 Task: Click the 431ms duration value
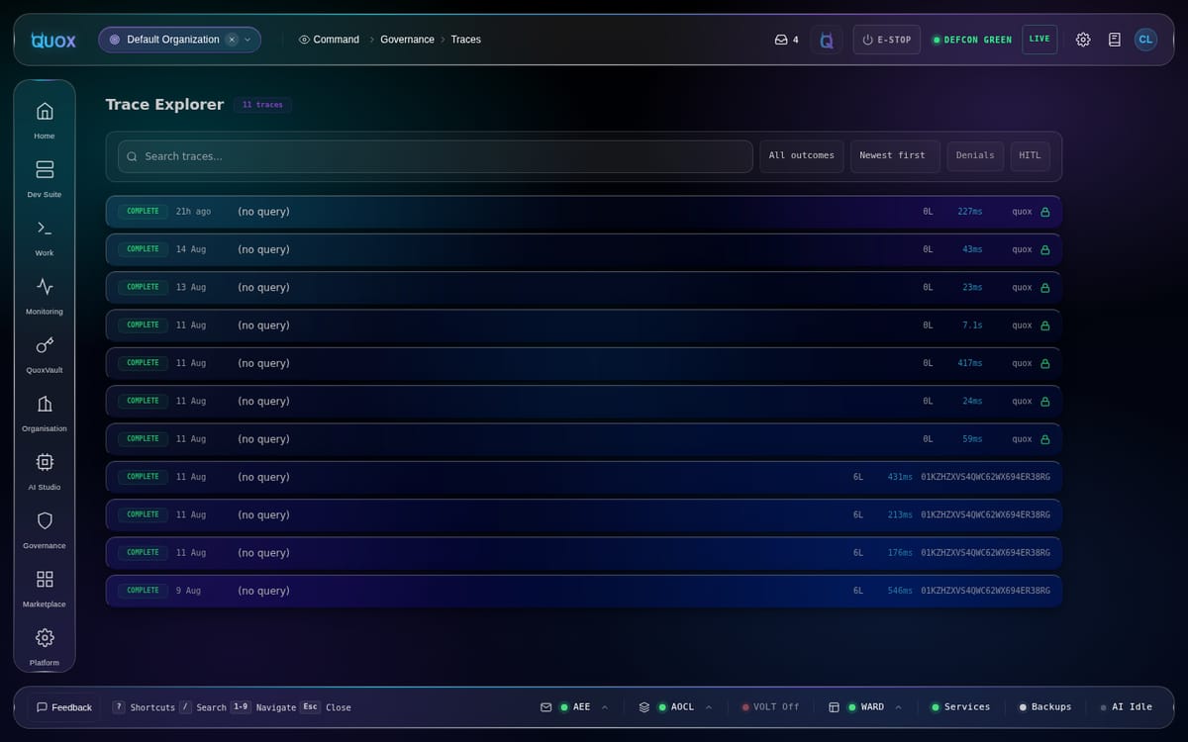pyautogui.click(x=900, y=477)
